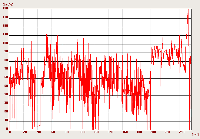The image size is (200, 139).
Task: Click the 50 label on speed axis
Action: tap(6, 86)
